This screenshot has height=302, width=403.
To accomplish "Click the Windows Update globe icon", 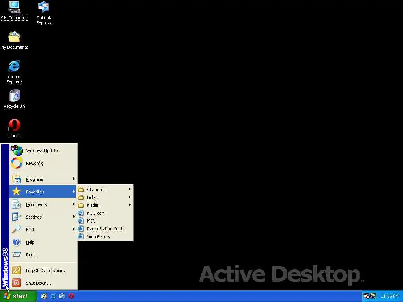I will coord(17,151).
